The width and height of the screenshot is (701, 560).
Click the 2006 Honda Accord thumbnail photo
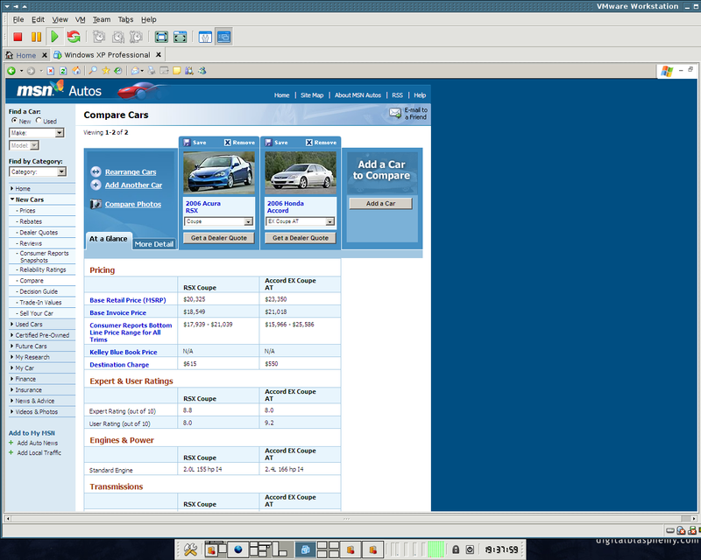click(301, 172)
